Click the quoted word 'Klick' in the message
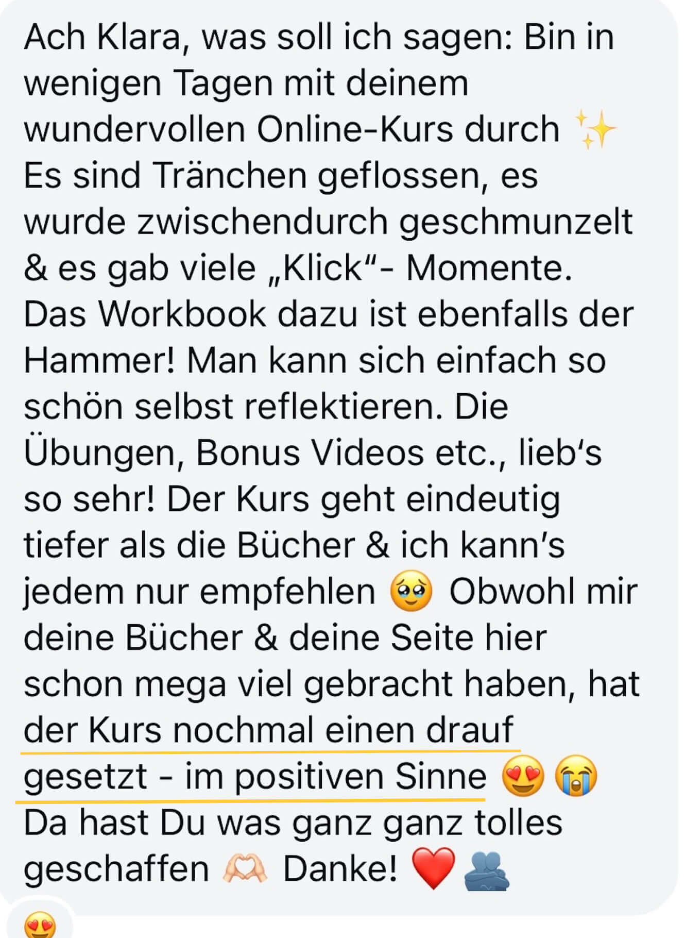 (x=323, y=268)
